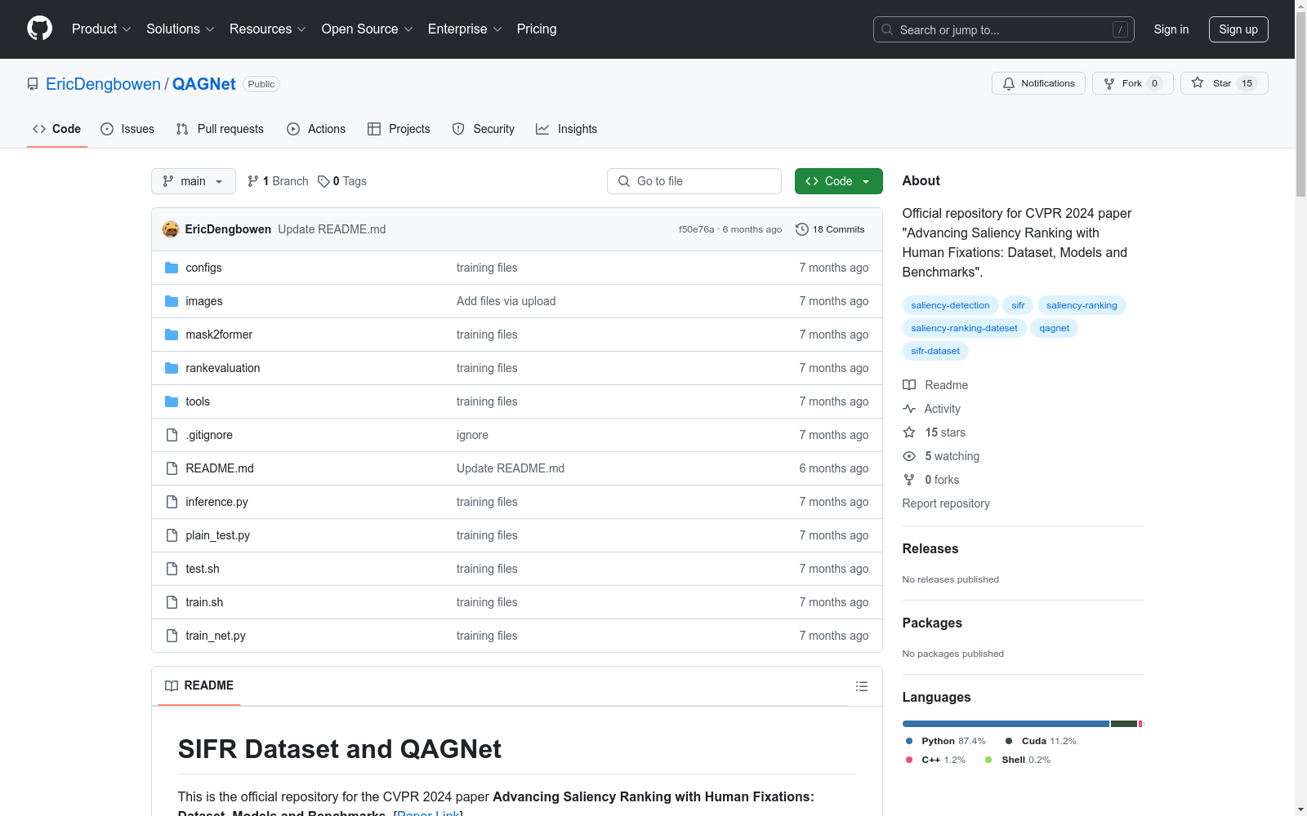Click the inference.py file icon
Screen dimensions: 1307x816
[x=172, y=502]
